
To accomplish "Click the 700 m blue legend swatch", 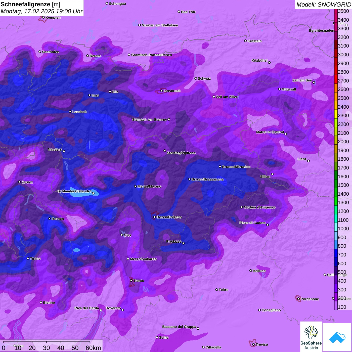I will tap(336, 253).
